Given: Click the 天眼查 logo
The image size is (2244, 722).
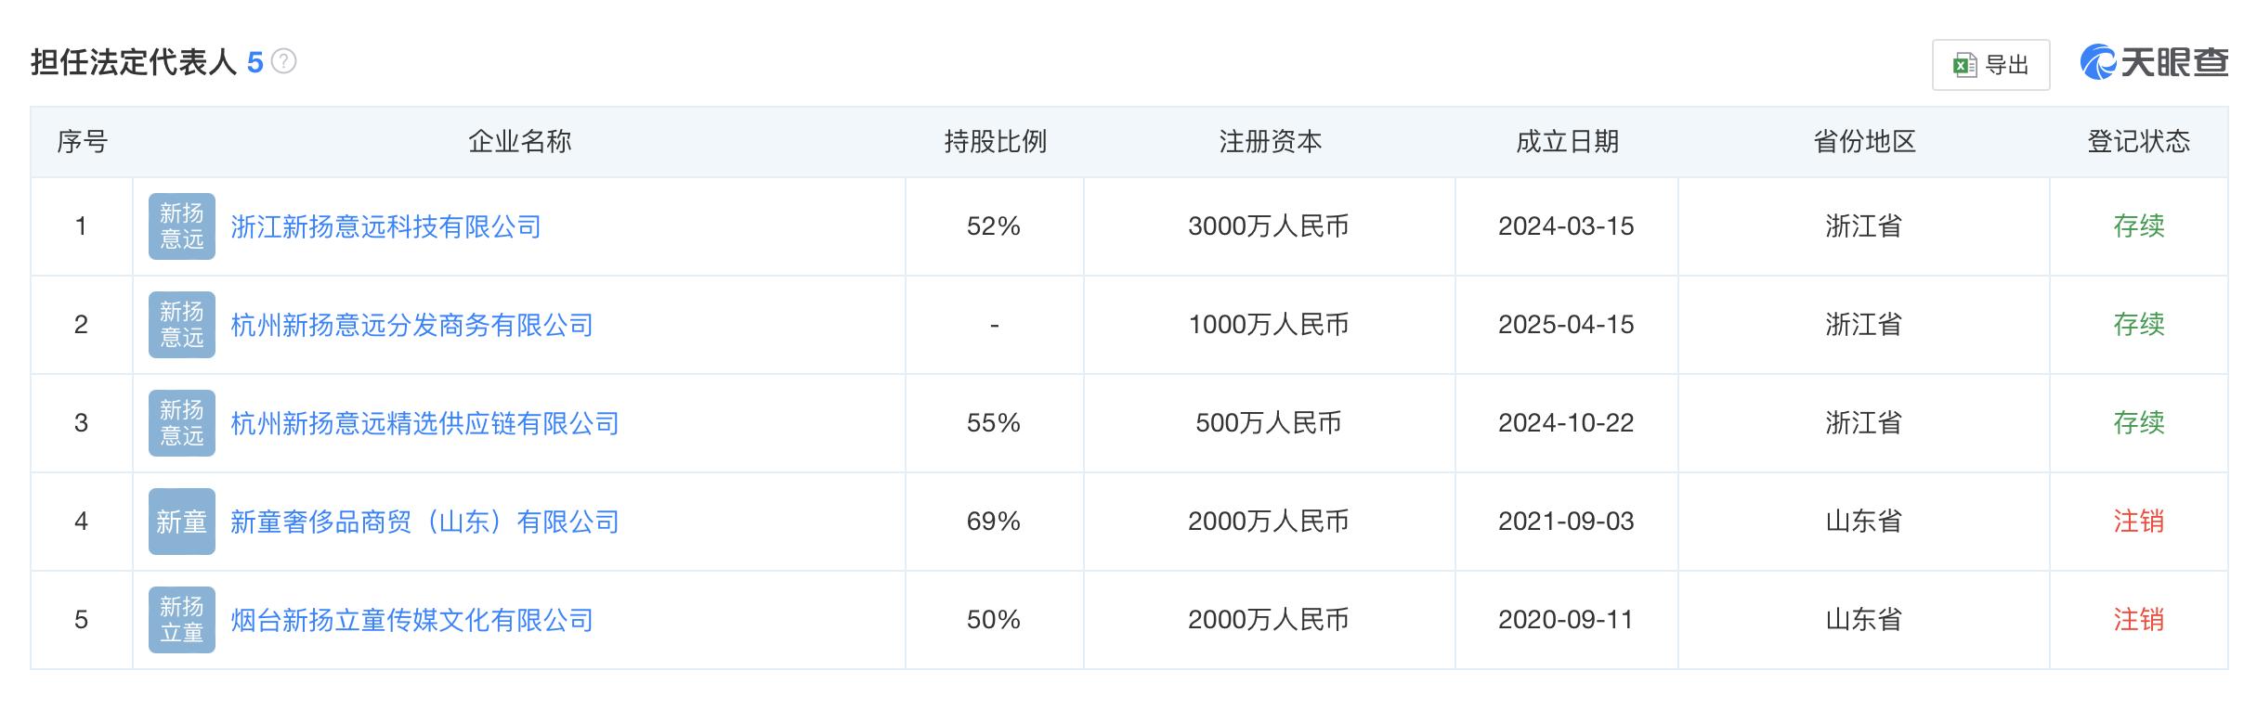Looking at the screenshot, I should (2154, 63).
